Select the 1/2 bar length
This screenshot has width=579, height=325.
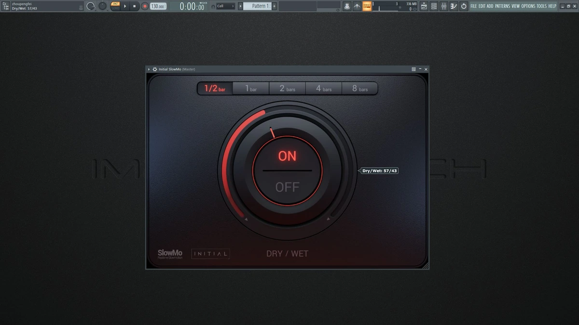pyautogui.click(x=215, y=89)
